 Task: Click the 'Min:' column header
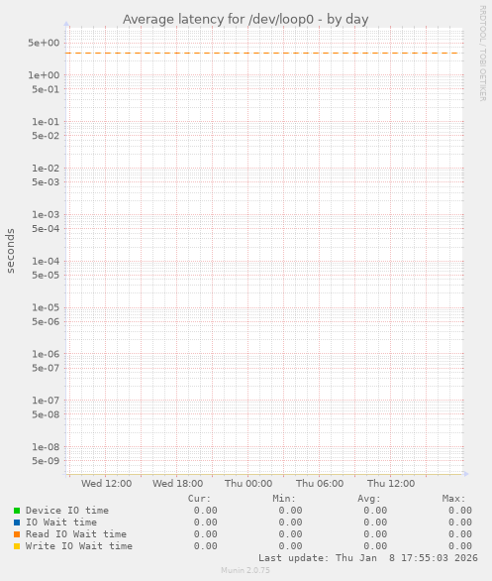[284, 499]
